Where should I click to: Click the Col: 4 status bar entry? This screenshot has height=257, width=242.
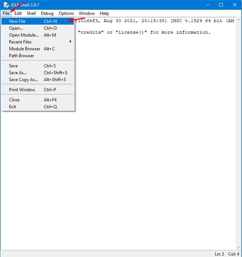point(234,254)
